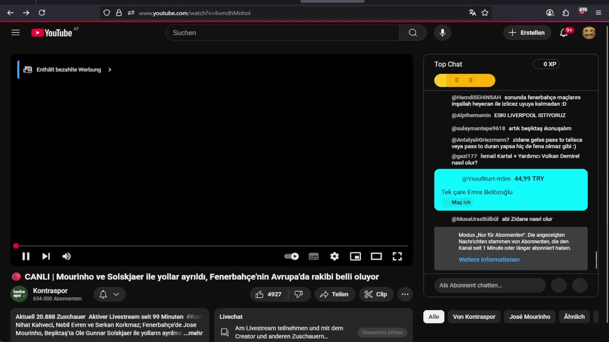This screenshot has width=609, height=342.
Task: Click the yellow points pill in chat header
Action: point(464,80)
